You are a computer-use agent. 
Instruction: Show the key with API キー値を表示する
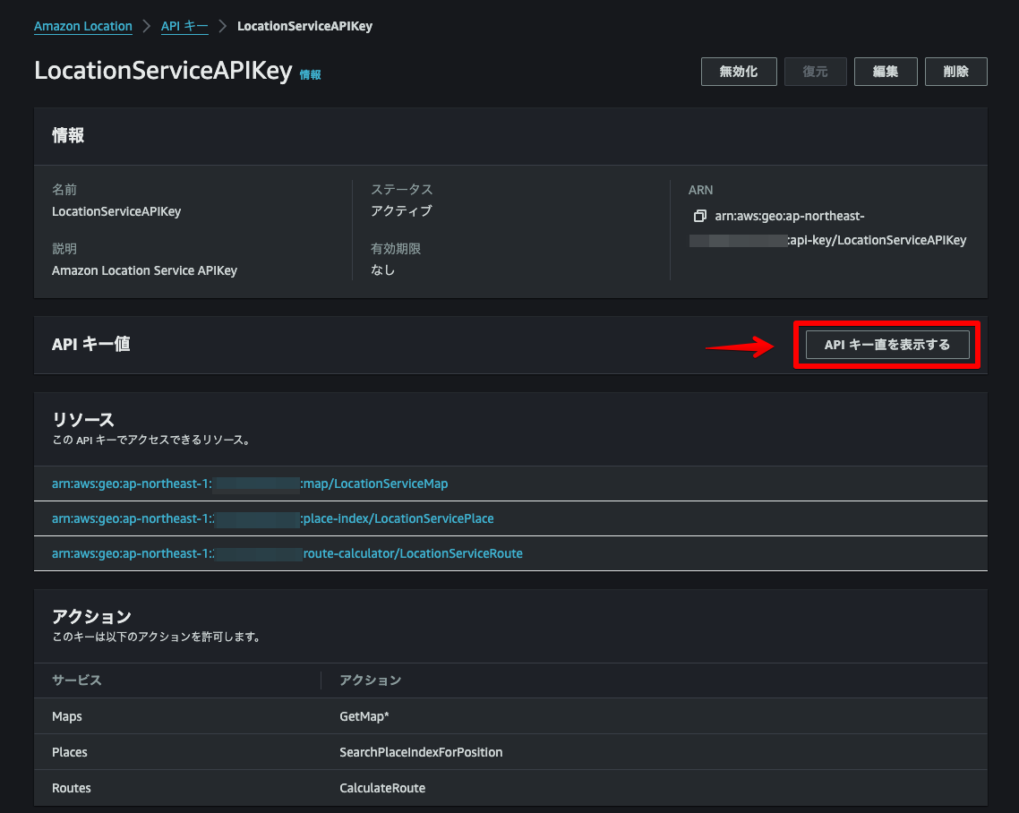887,345
